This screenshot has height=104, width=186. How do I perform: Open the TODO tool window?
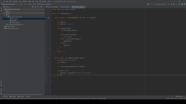pyautogui.click(x=6, y=96)
